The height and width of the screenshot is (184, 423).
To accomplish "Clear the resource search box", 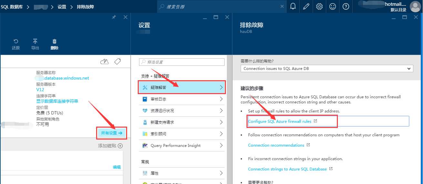I will (x=282, y=6).
